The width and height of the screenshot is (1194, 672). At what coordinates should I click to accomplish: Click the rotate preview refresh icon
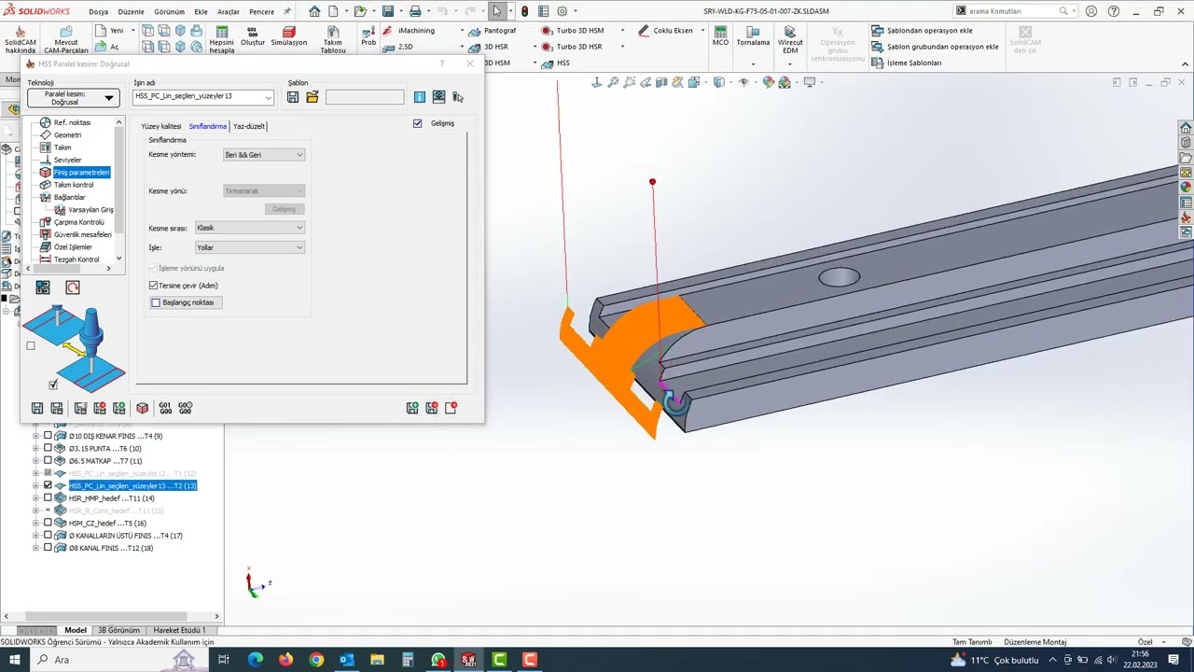point(73,287)
